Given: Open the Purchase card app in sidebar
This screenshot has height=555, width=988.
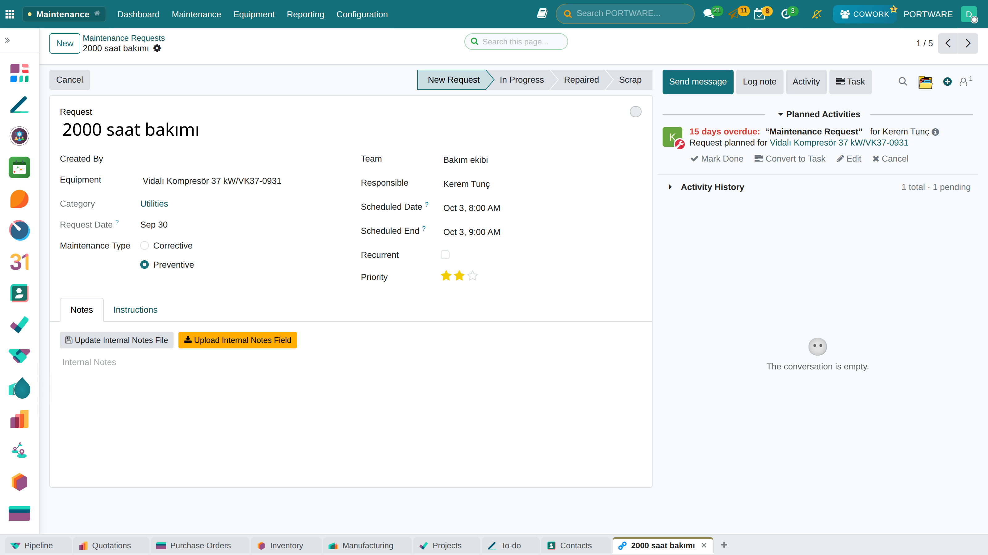Looking at the screenshot, I should [x=19, y=513].
